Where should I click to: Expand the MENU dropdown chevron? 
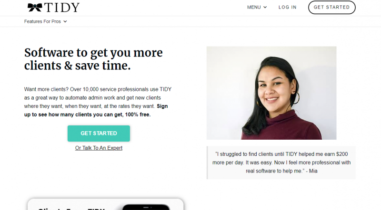click(265, 7)
